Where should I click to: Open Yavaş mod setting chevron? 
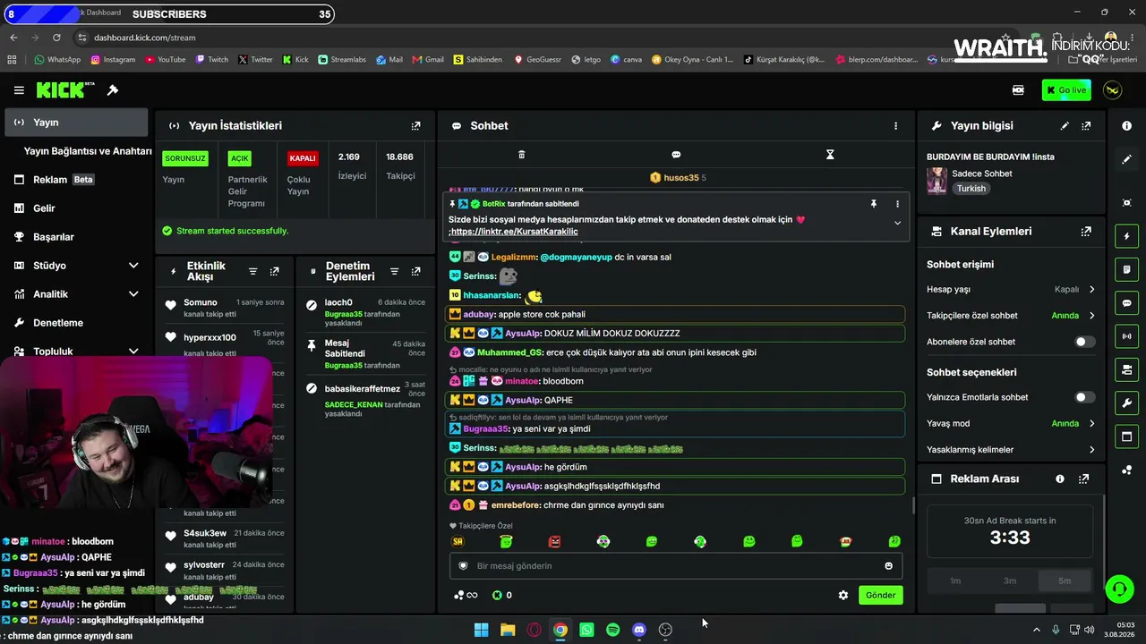pyautogui.click(x=1091, y=424)
